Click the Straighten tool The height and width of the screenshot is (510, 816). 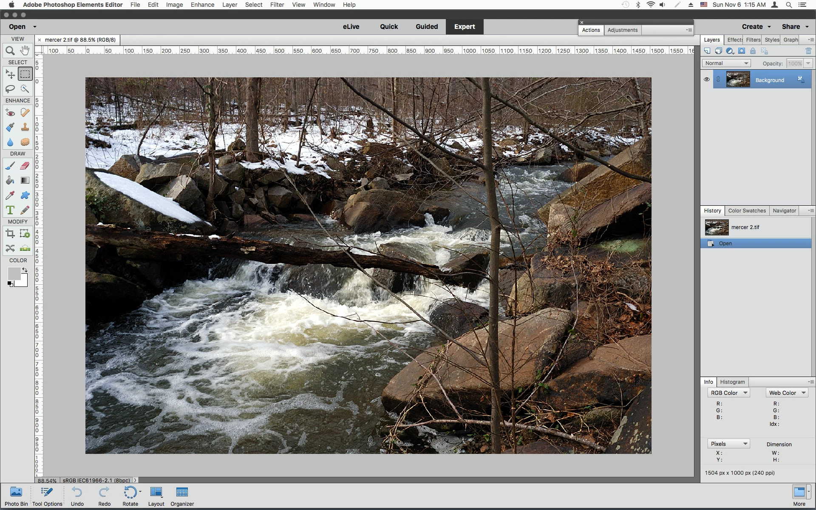(25, 248)
